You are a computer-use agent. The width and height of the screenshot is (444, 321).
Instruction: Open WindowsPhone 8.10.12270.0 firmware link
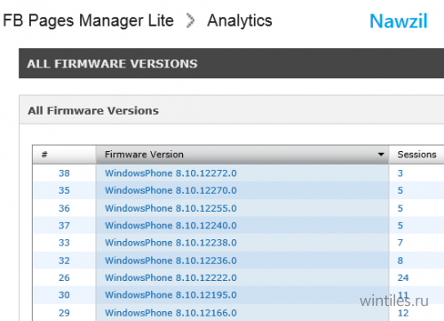click(170, 190)
